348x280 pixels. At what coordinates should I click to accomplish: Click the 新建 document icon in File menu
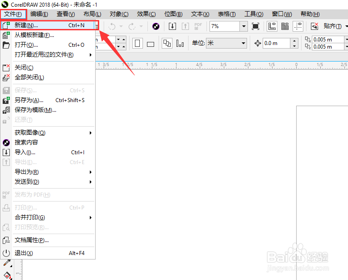[6, 25]
